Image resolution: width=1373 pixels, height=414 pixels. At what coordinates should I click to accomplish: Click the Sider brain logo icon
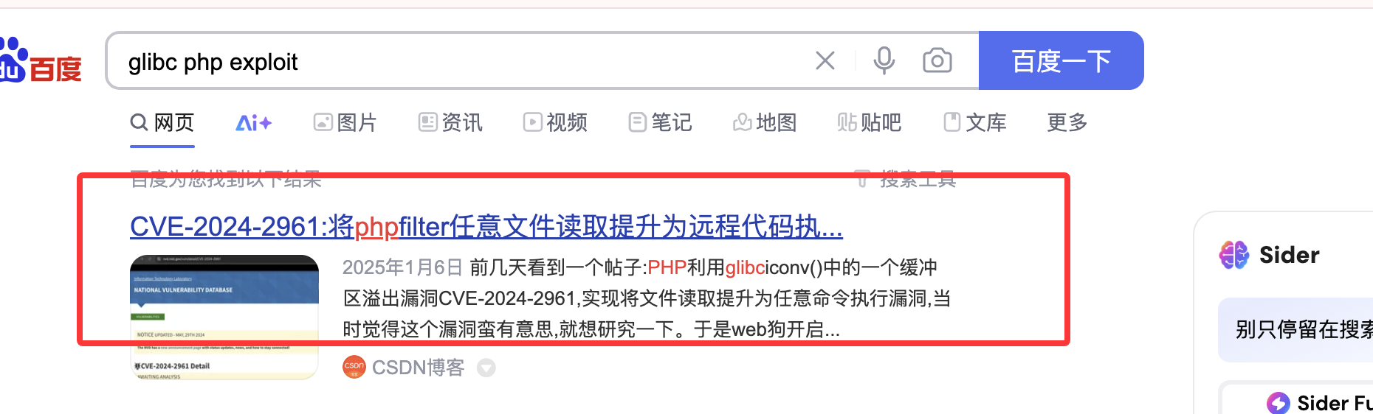pyautogui.click(x=1234, y=255)
